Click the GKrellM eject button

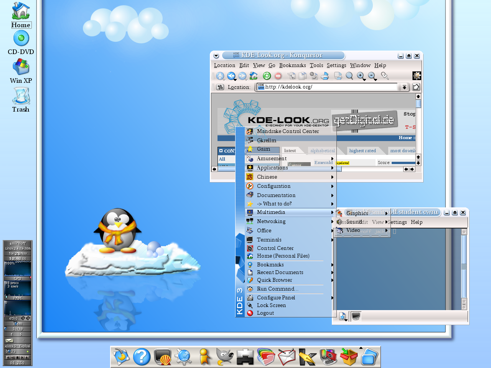click(27, 357)
